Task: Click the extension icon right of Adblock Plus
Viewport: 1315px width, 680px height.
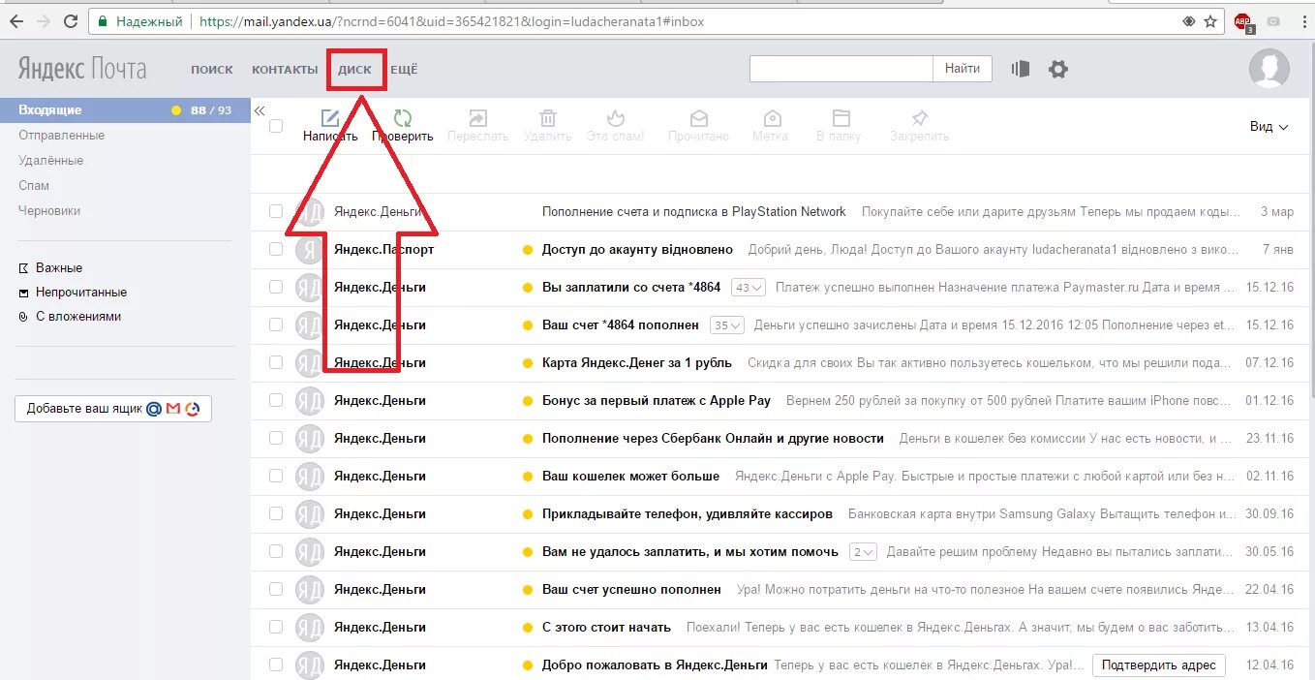Action: 1272,21
